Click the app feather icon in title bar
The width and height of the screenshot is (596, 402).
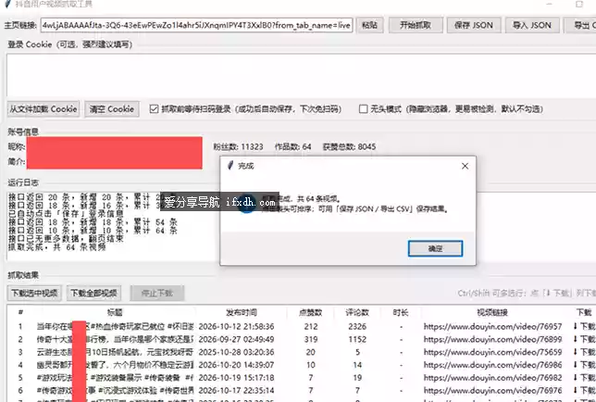point(7,4)
